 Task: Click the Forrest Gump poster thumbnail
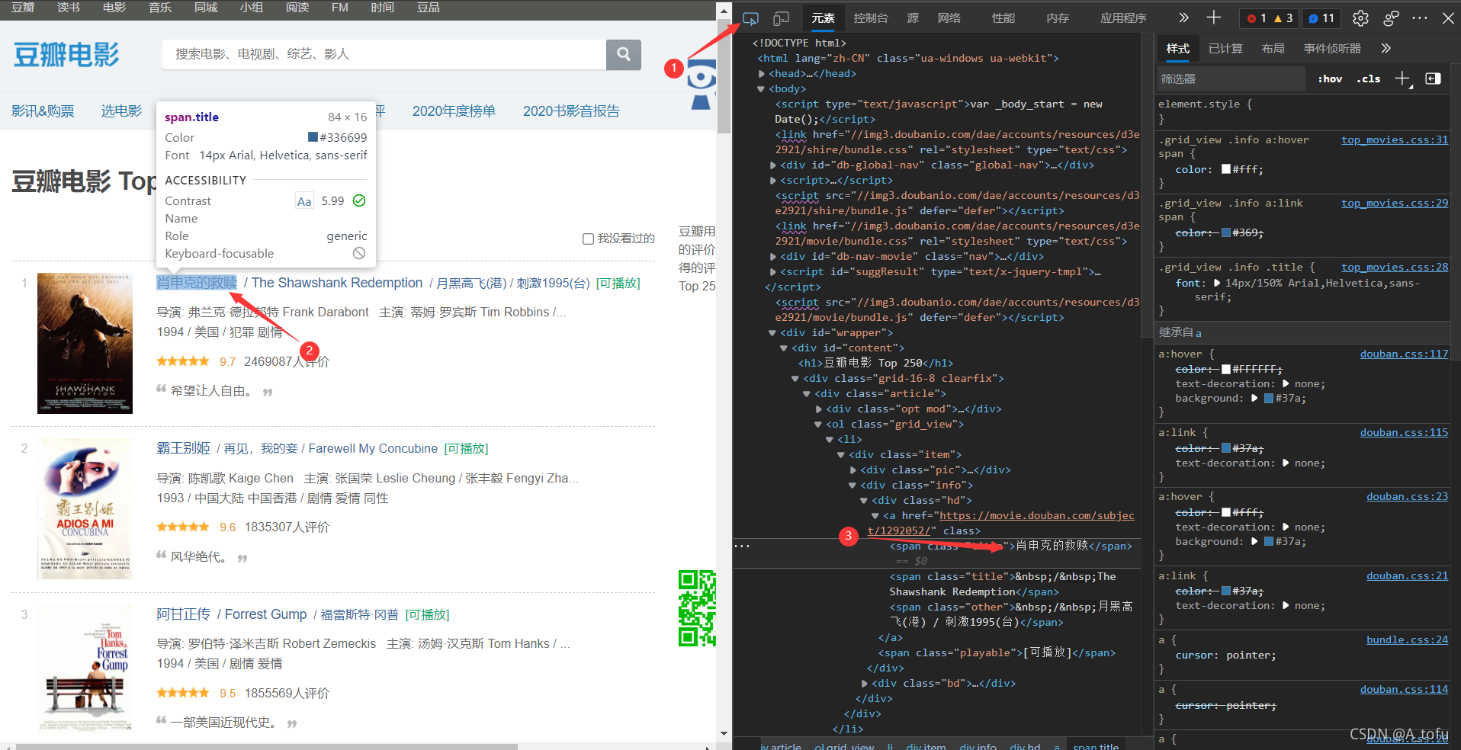click(x=85, y=668)
